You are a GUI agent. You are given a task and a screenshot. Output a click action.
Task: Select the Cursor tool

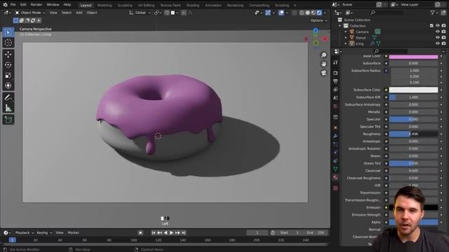point(8,43)
